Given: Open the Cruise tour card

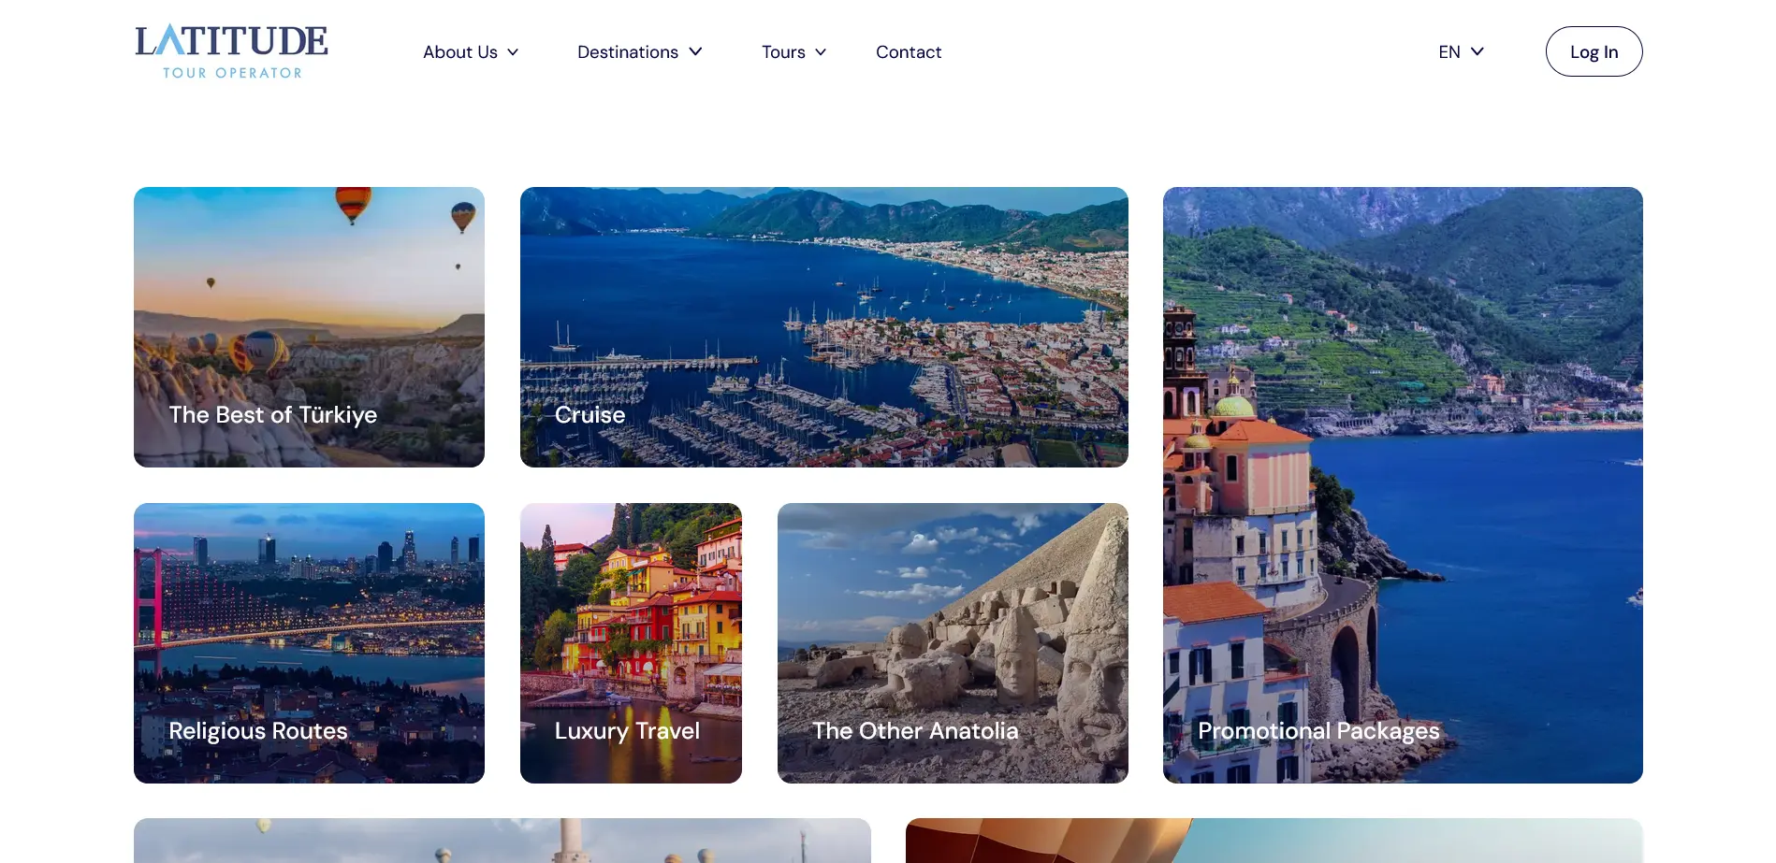Looking at the screenshot, I should tap(824, 327).
